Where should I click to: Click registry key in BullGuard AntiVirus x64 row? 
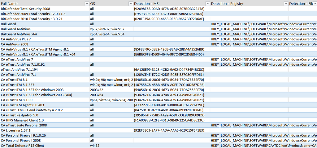tap(263, 34)
